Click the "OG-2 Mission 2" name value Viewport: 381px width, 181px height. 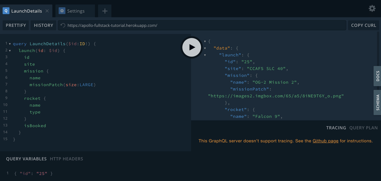[275, 82]
